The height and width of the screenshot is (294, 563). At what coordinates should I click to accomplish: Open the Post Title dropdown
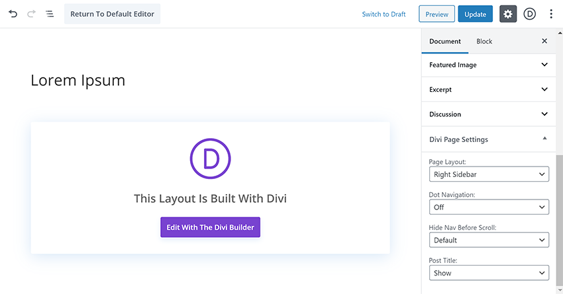(x=489, y=273)
